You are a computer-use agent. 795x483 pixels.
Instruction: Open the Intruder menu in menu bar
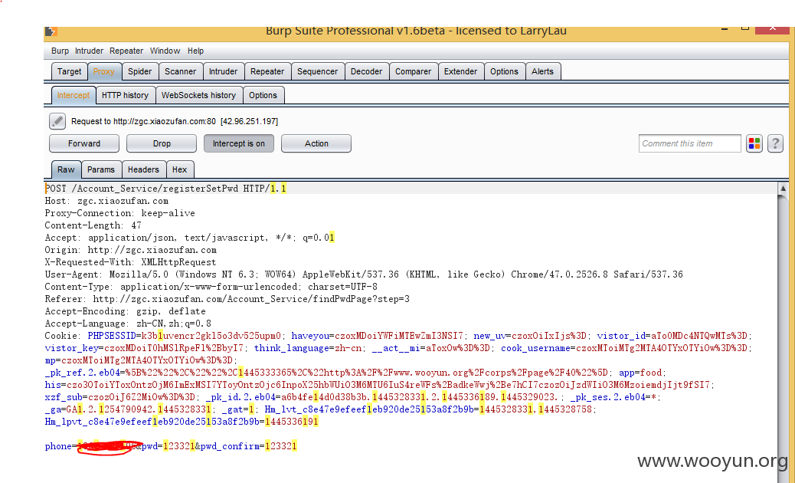click(x=90, y=51)
